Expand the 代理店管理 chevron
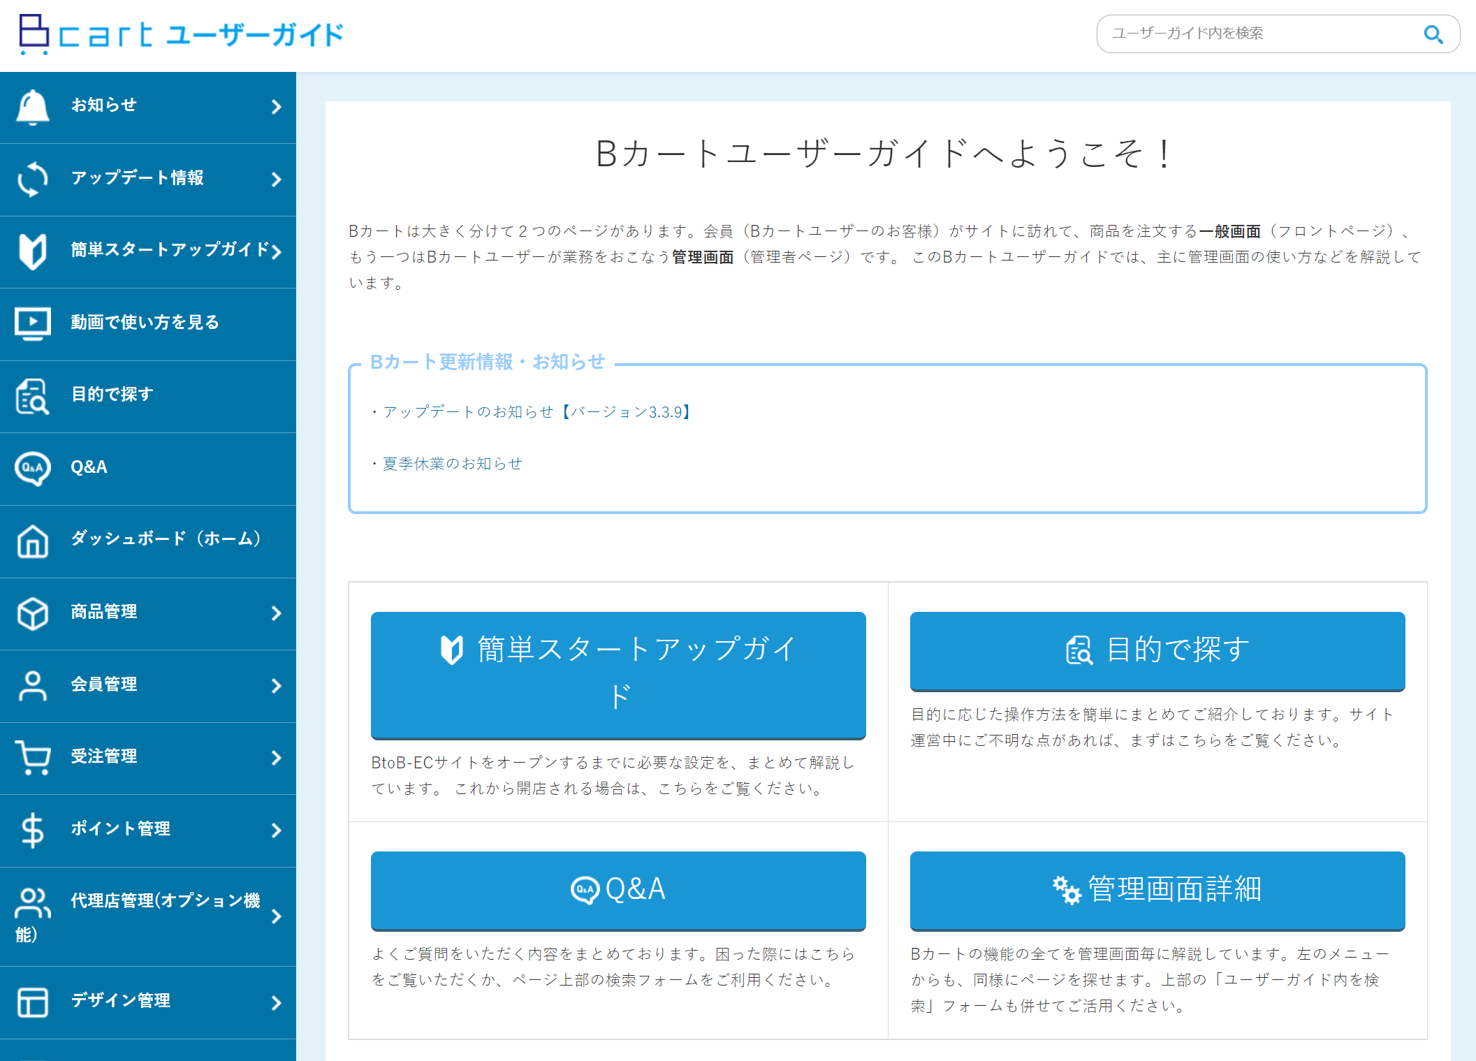This screenshot has height=1061, width=1476. point(277,916)
